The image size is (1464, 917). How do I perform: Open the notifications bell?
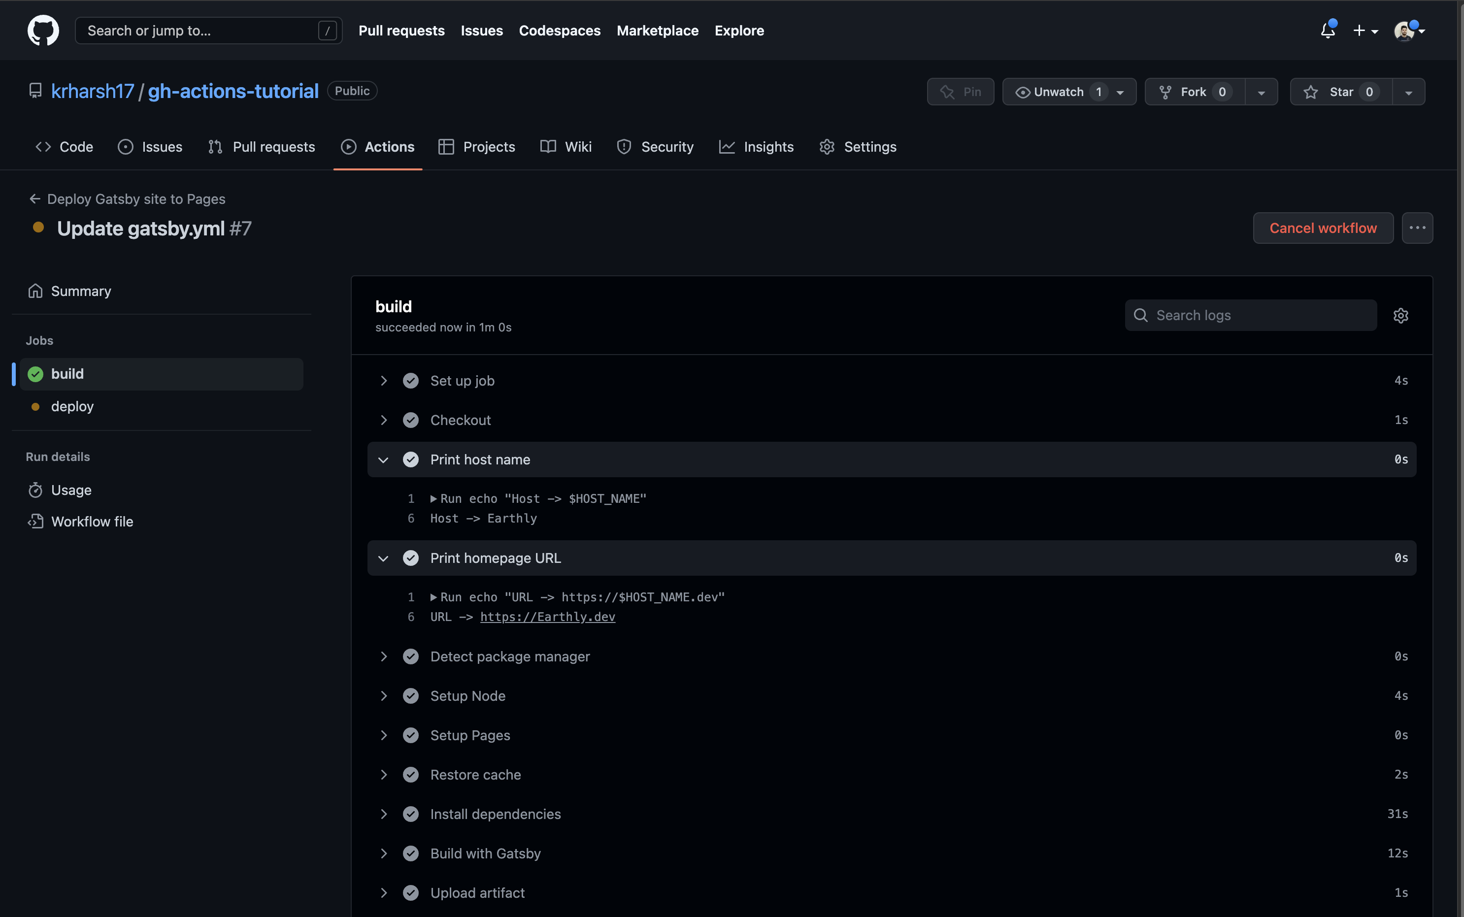[x=1327, y=31]
